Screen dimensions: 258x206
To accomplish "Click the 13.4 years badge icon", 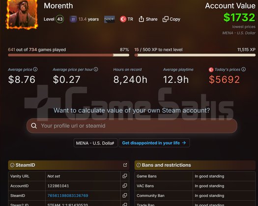I will [x=73, y=19].
